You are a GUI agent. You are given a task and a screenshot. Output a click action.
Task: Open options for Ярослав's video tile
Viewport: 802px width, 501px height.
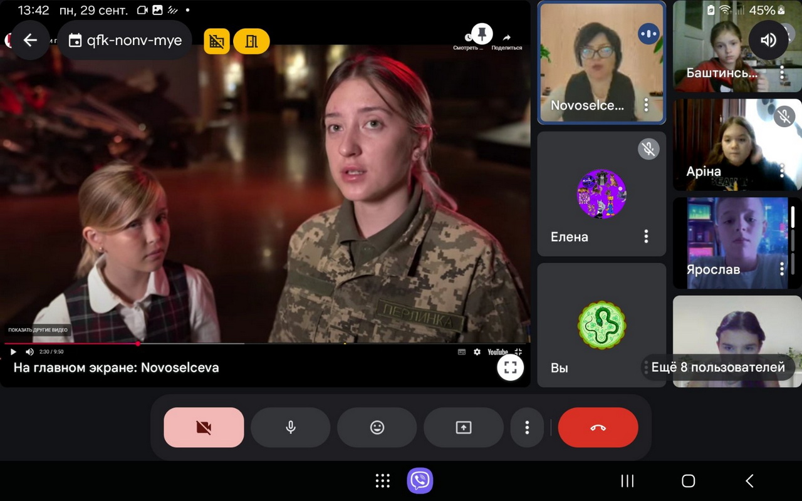click(781, 269)
